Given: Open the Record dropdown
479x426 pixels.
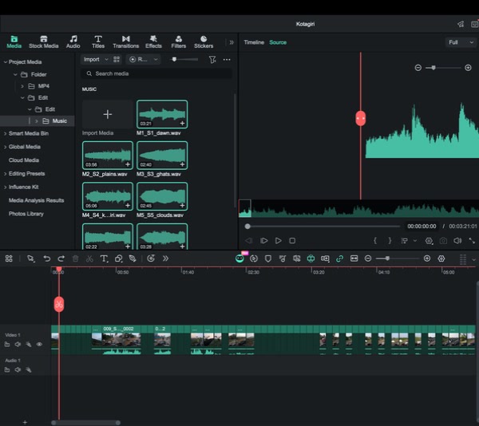Looking at the screenshot, I should point(144,60).
